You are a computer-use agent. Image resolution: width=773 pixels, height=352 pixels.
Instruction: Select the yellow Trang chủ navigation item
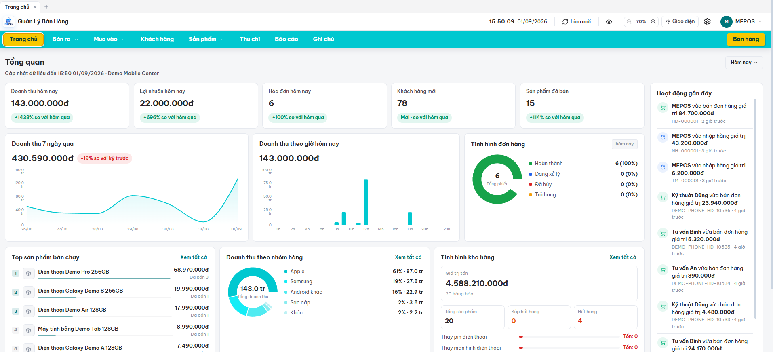point(23,39)
